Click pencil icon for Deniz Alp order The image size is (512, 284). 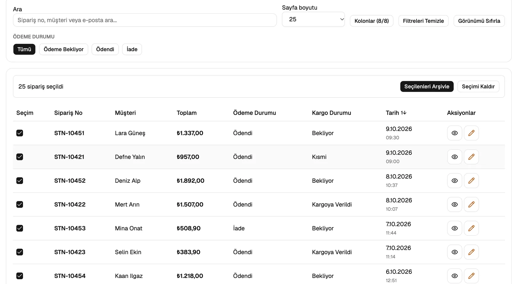[x=471, y=180]
